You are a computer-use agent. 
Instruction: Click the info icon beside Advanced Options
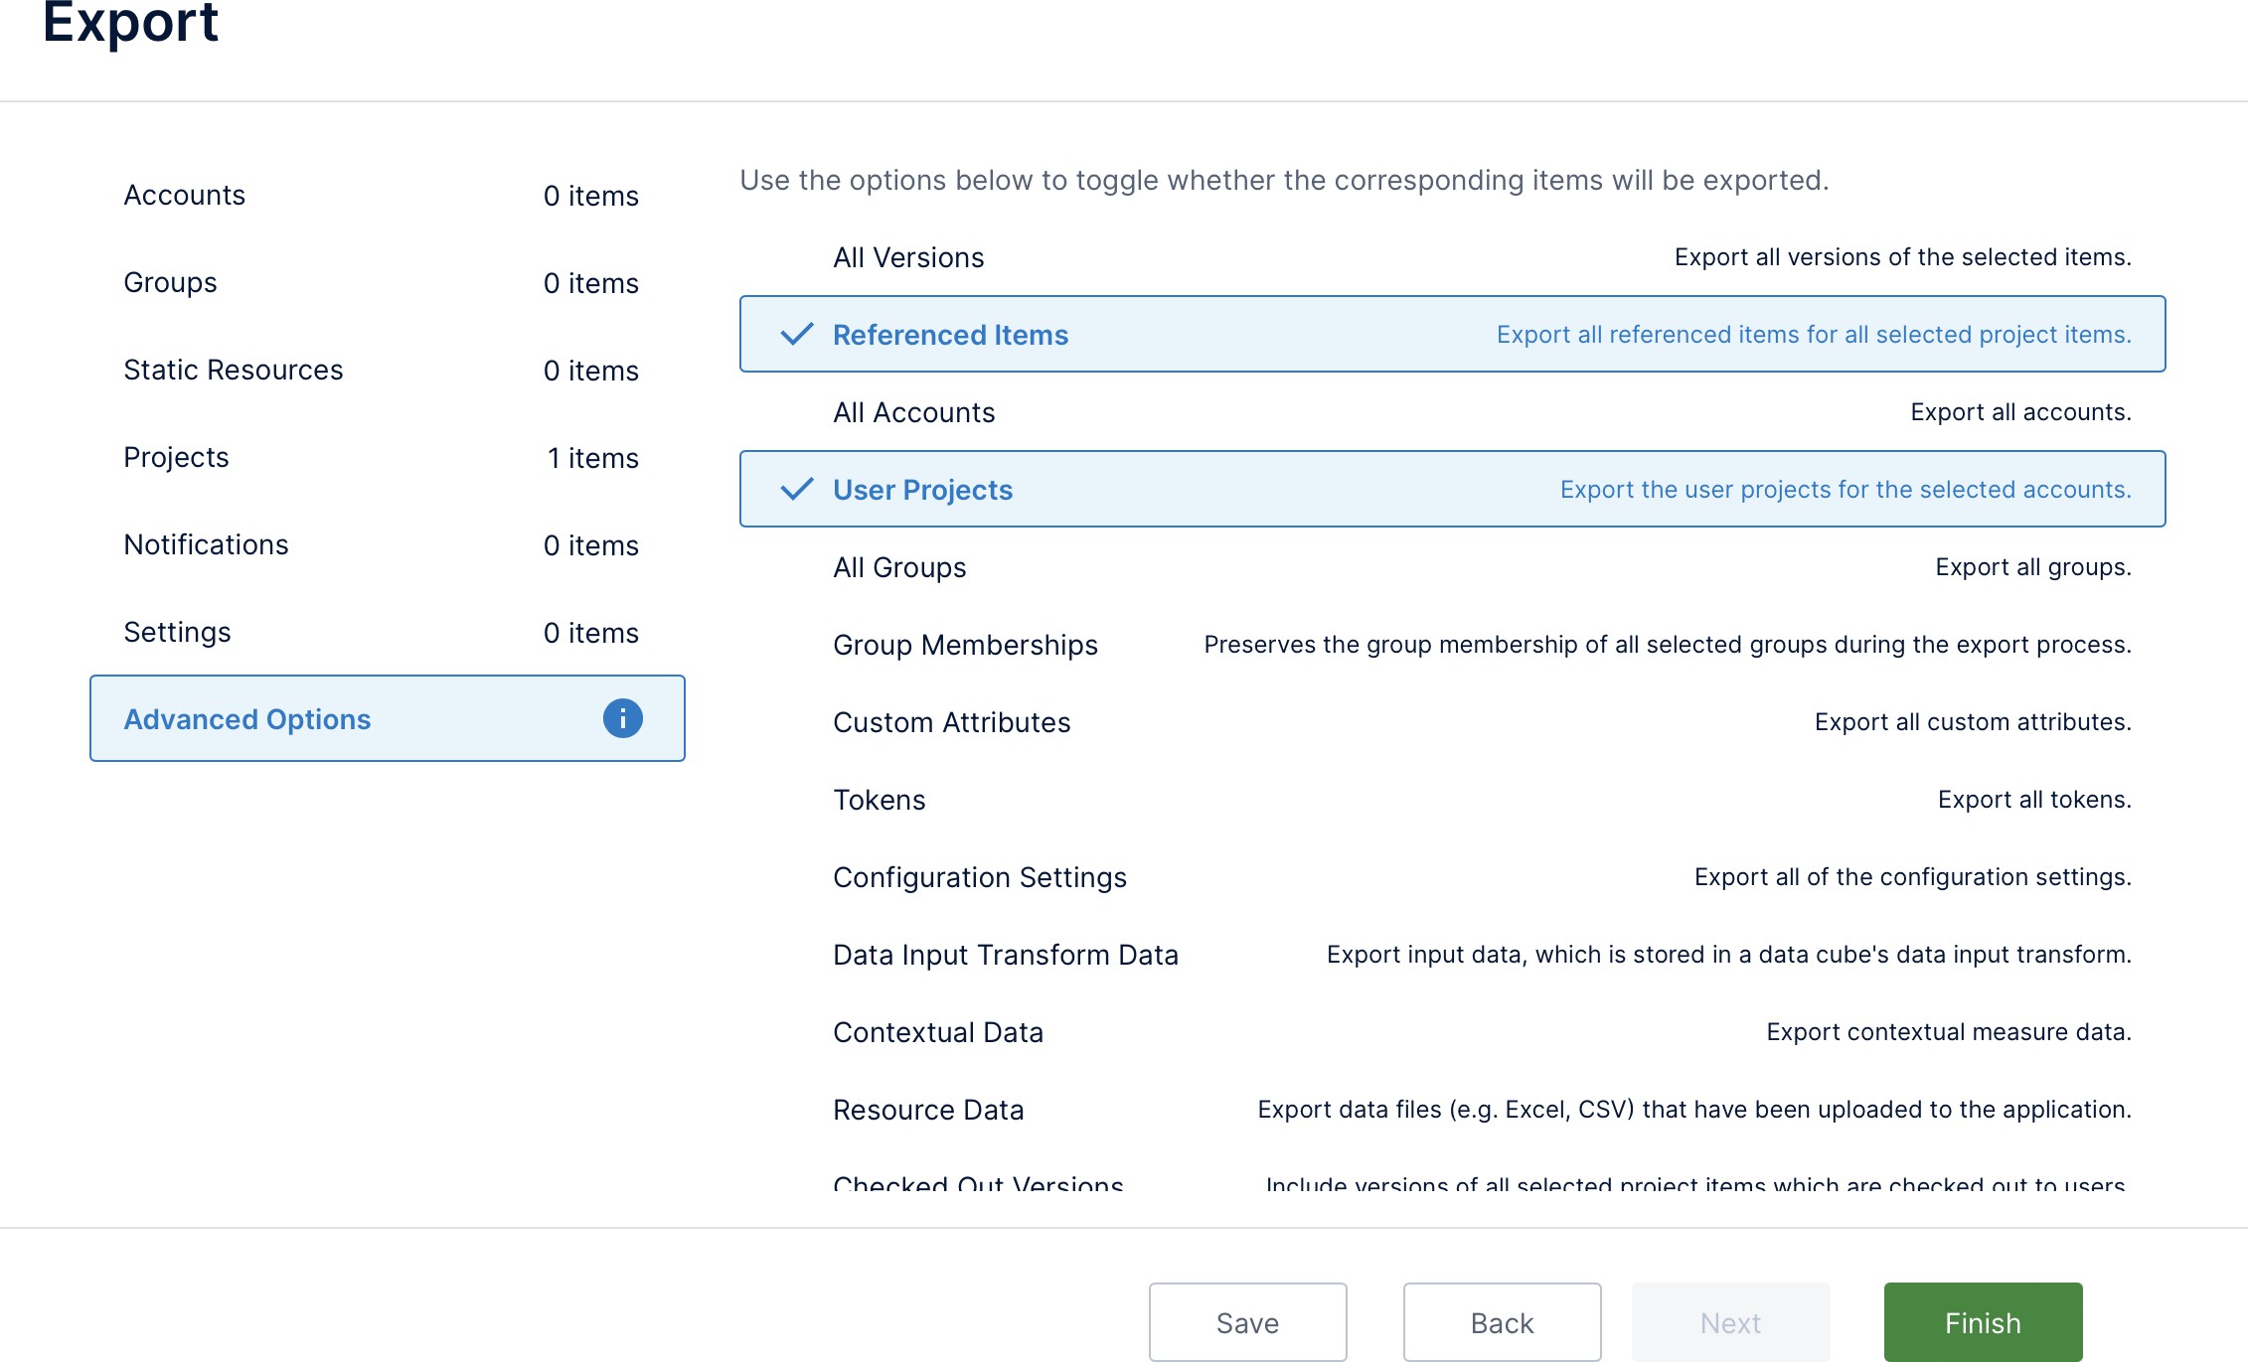[623, 718]
